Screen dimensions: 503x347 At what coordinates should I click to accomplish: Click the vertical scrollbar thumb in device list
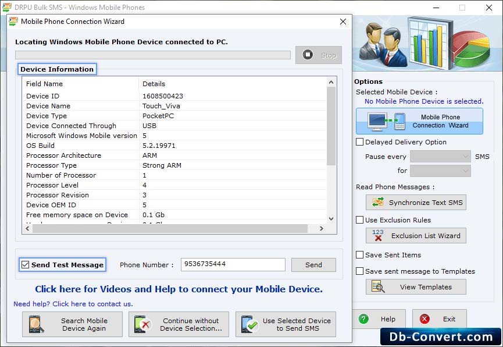point(331,126)
